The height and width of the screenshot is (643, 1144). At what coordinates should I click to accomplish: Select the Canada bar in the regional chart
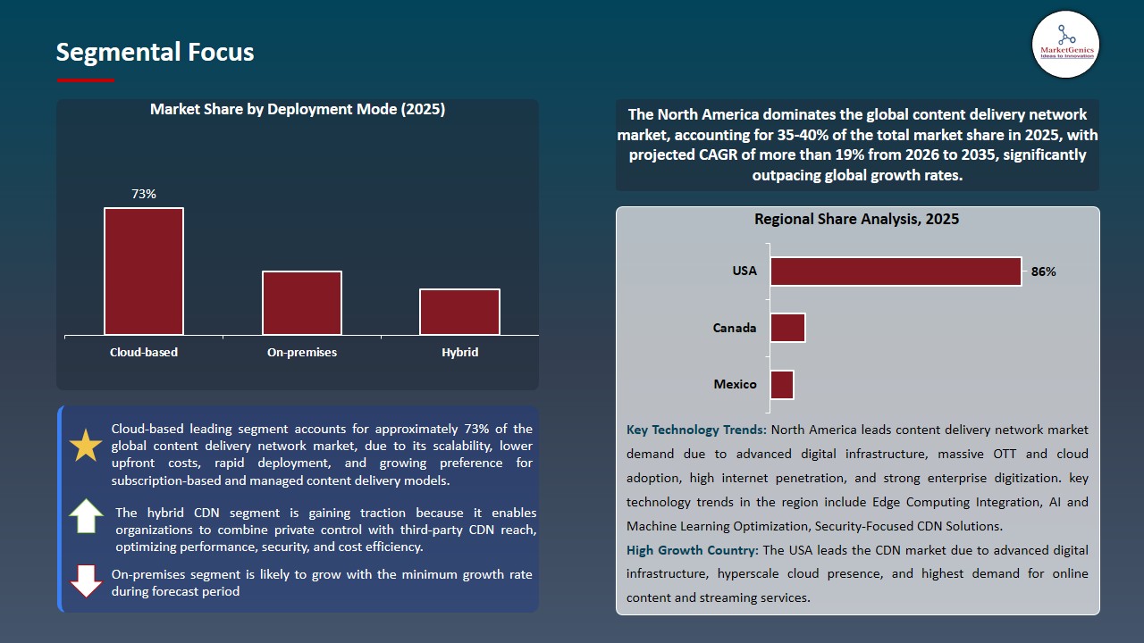pos(787,328)
